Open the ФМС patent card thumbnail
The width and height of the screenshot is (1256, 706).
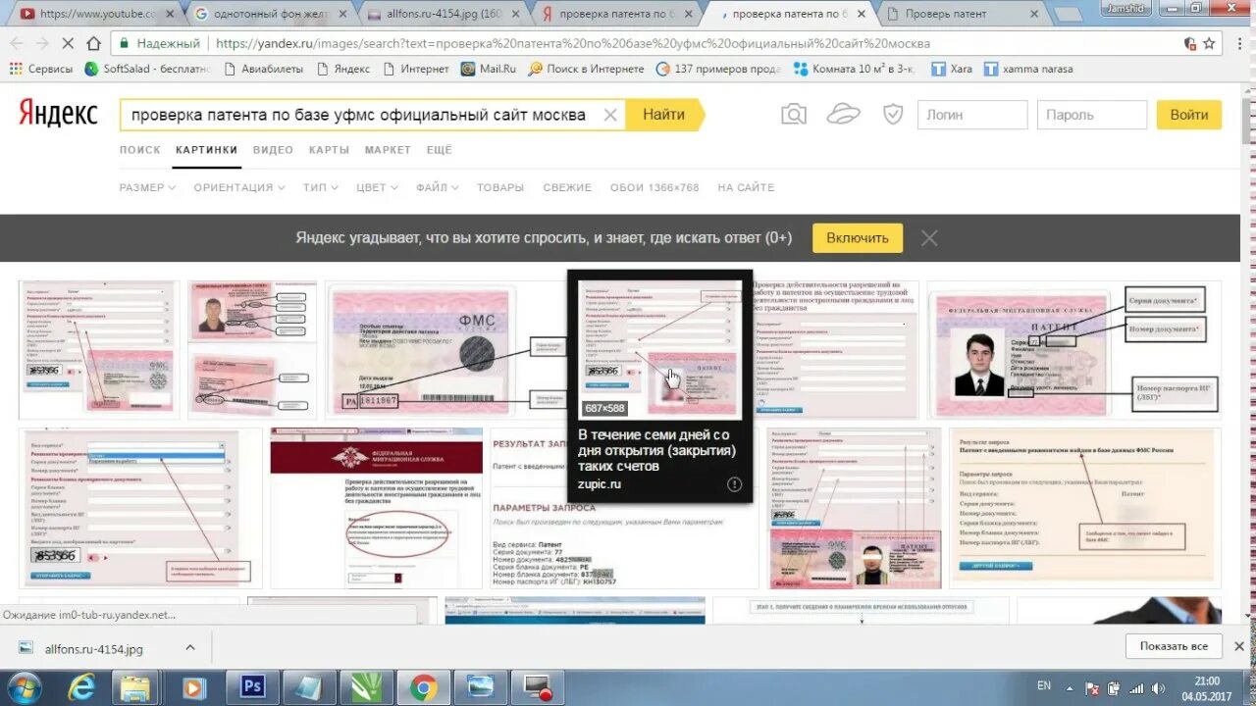[445, 350]
